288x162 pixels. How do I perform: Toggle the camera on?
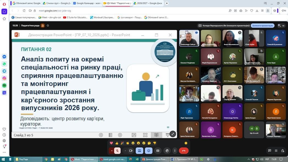pos(131,151)
